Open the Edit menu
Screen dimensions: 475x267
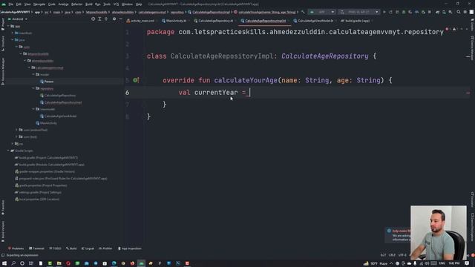[x=19, y=4]
